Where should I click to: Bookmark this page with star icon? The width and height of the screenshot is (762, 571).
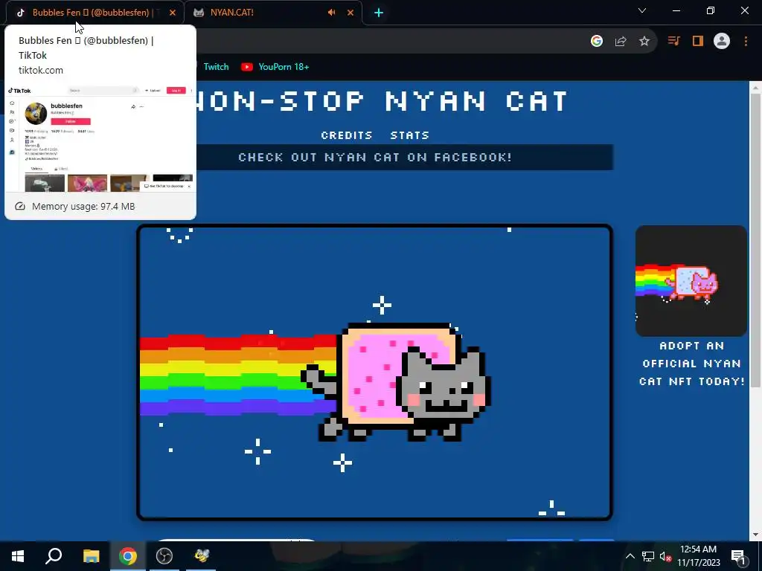pyautogui.click(x=644, y=42)
